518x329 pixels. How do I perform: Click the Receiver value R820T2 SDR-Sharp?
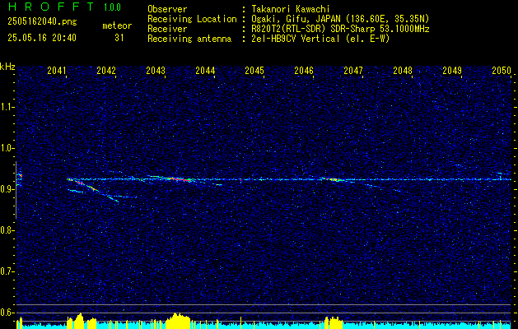pyautogui.click(x=341, y=29)
